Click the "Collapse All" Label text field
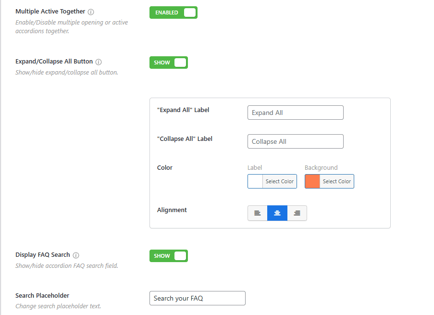The height and width of the screenshot is (315, 434). [295, 141]
